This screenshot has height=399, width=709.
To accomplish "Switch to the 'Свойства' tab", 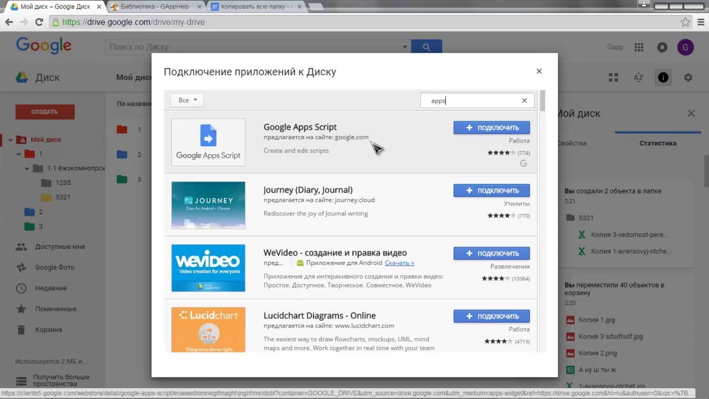I will point(571,143).
